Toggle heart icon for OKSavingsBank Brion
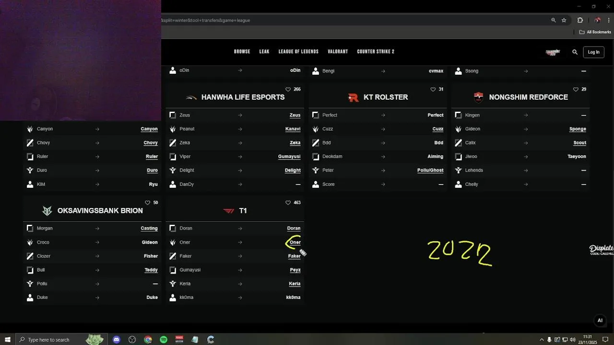Screen dimensions: 614x345 147,203
